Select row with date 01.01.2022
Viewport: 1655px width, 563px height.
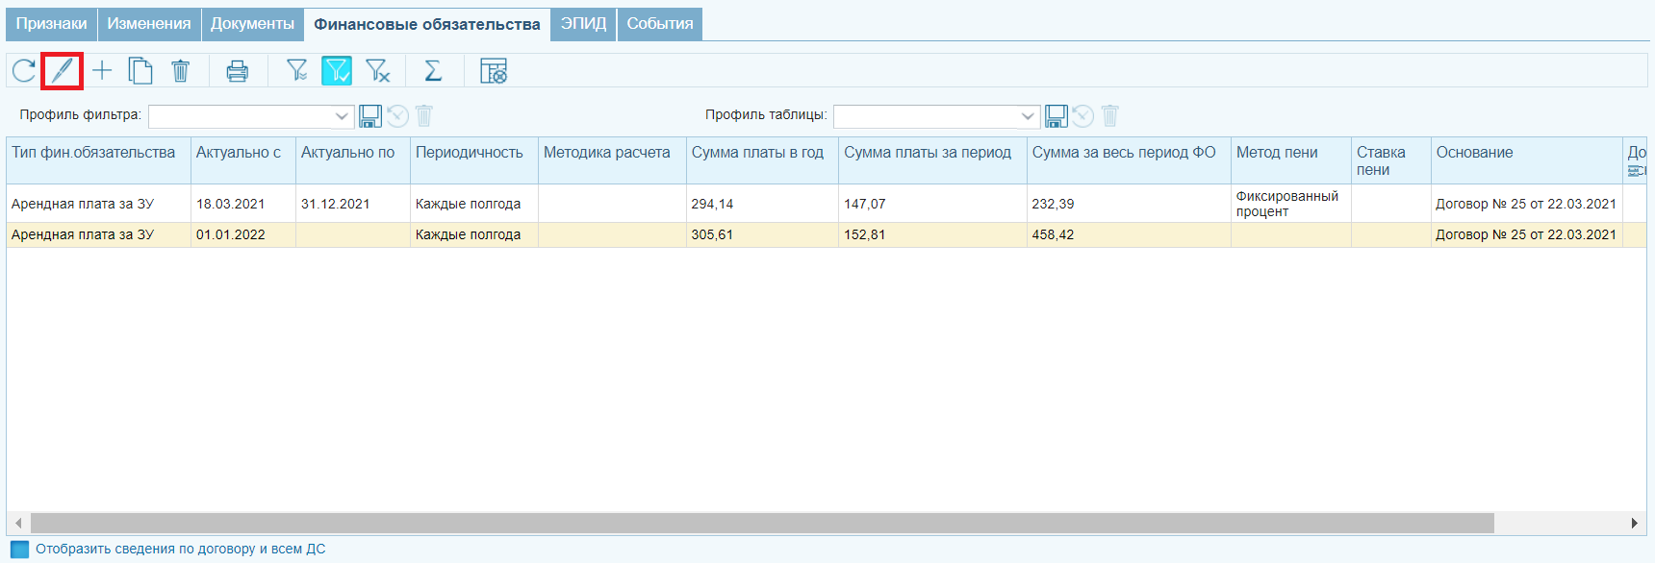(x=827, y=234)
